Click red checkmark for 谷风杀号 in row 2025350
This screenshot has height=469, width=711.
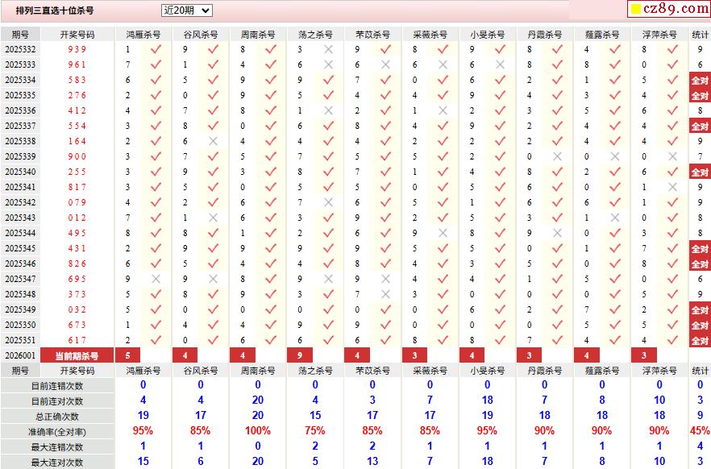[x=213, y=325]
